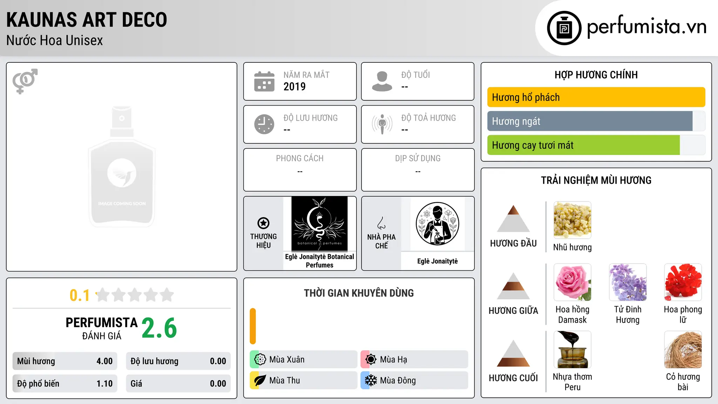
Task: Click the Phong cách card
Action: [x=300, y=170]
